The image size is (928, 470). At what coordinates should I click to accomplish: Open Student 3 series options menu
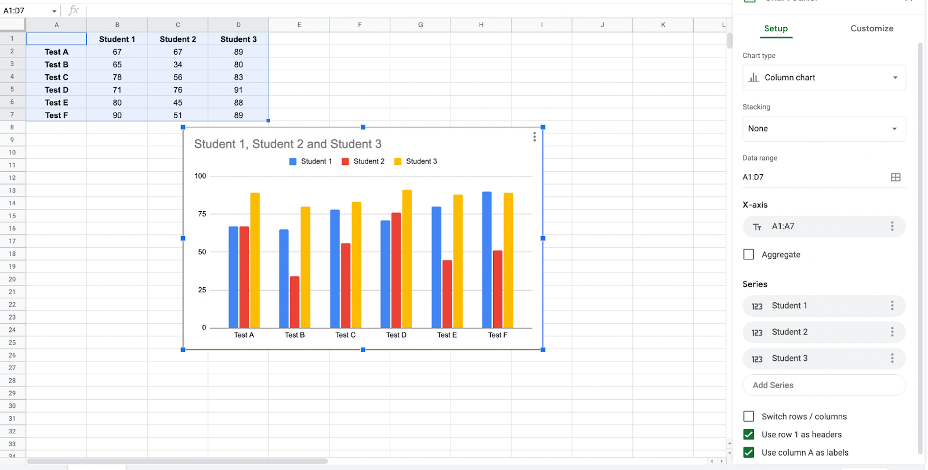pyautogui.click(x=891, y=359)
